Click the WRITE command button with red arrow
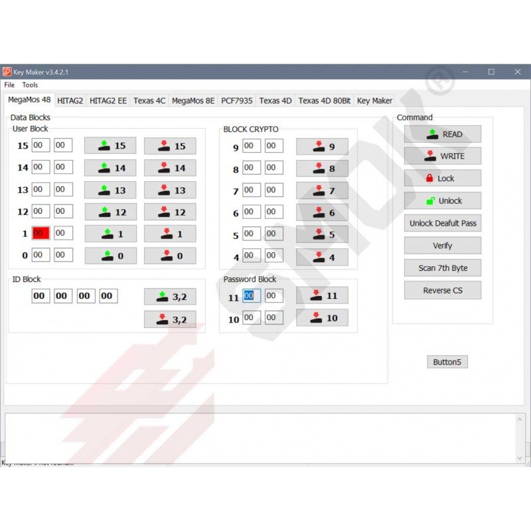The image size is (531, 531). [x=443, y=156]
